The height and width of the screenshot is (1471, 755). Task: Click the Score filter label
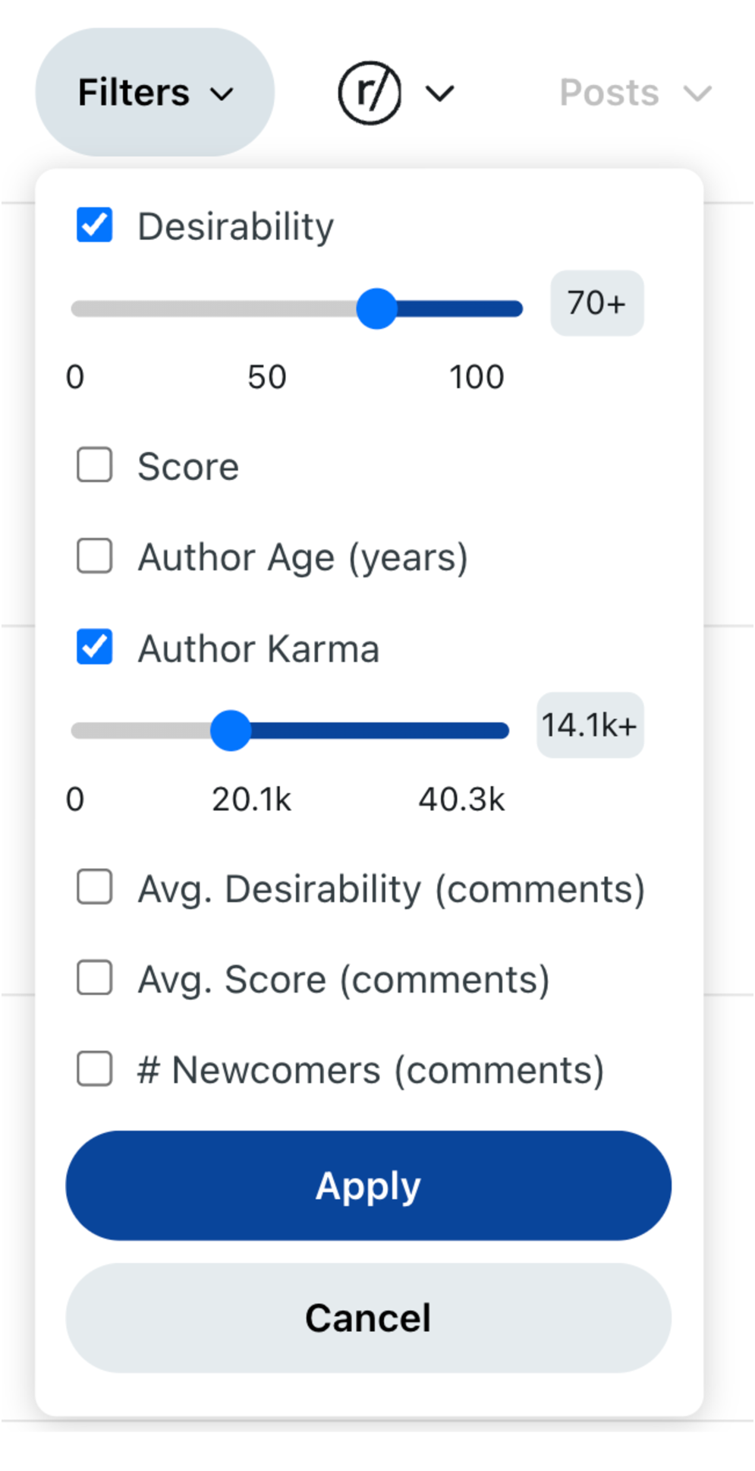pyautogui.click(x=188, y=466)
